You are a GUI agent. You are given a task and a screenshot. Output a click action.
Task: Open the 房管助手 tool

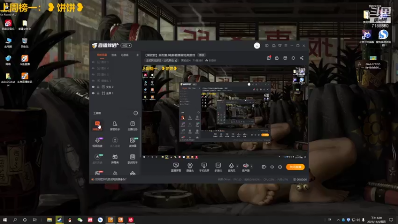click(x=115, y=126)
